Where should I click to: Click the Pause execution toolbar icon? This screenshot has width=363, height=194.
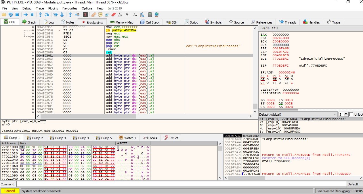click(x=32, y=15)
